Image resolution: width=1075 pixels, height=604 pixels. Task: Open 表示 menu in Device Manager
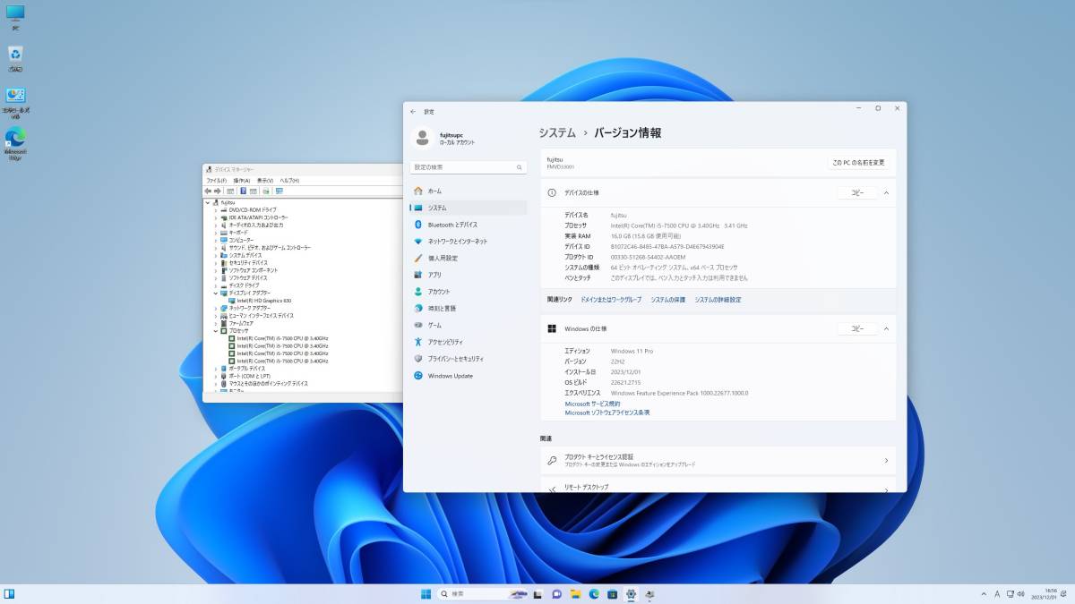(264, 180)
